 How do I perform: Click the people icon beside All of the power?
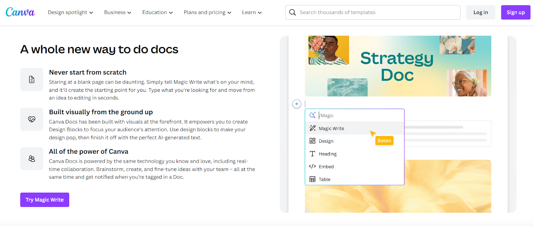point(32,159)
